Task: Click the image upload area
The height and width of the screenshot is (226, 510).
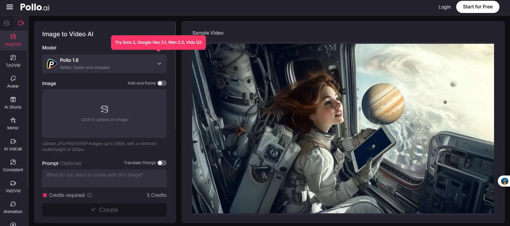Action: pyautogui.click(x=104, y=114)
